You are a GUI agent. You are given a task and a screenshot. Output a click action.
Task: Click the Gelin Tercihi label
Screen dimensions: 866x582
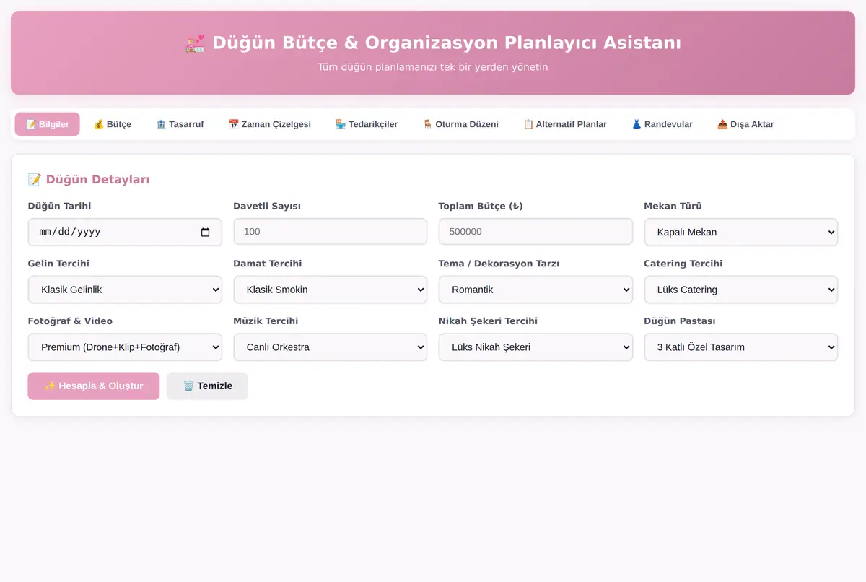[58, 264]
